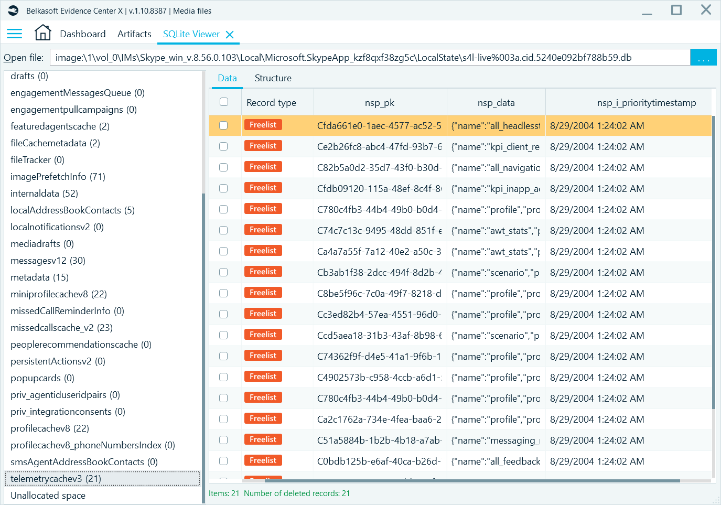Click the "Number of deleted records: 21" status text
The height and width of the screenshot is (505, 721).
(297, 493)
